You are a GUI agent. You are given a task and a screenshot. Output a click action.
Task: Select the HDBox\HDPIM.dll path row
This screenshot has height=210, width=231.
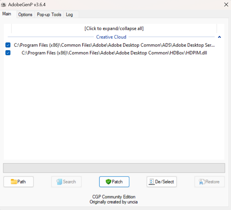tap(114, 53)
